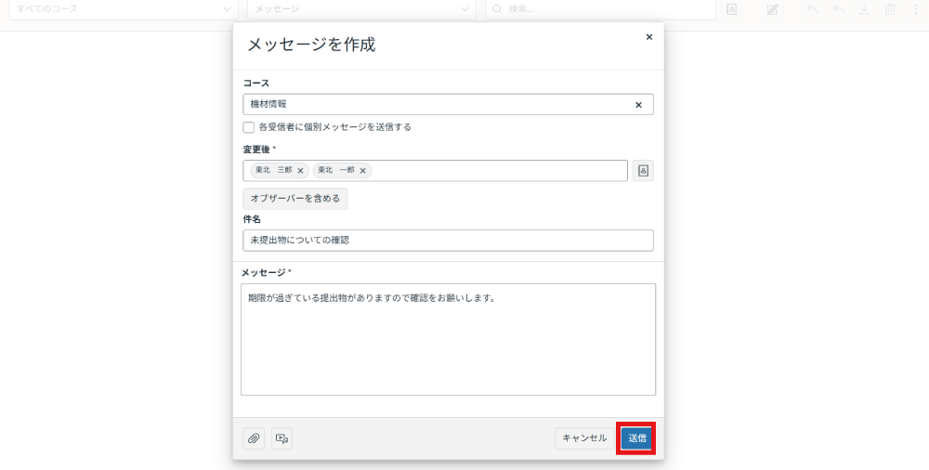Open the three-dot more options menu
Screen dimensions: 929x470
click(x=917, y=9)
